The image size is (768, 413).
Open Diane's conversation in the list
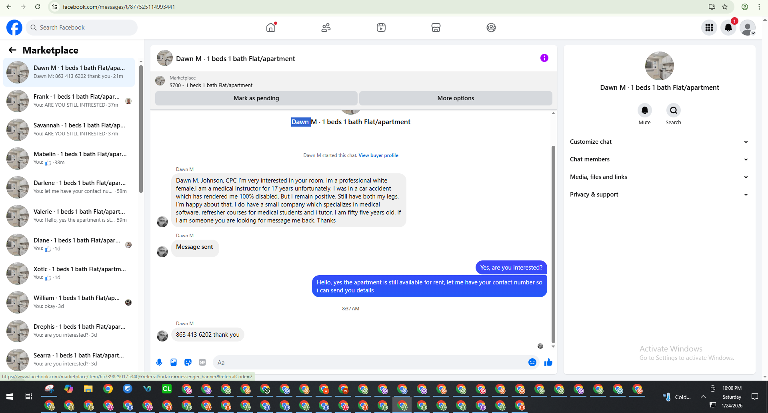[69, 245]
